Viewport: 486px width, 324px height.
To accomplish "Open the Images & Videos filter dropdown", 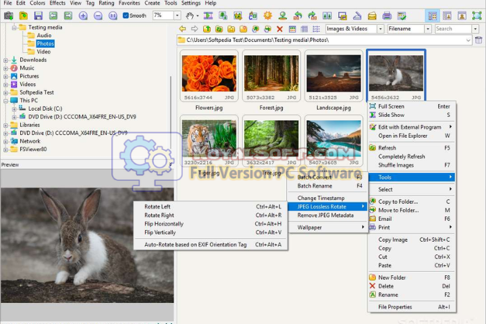I will tap(381, 29).
